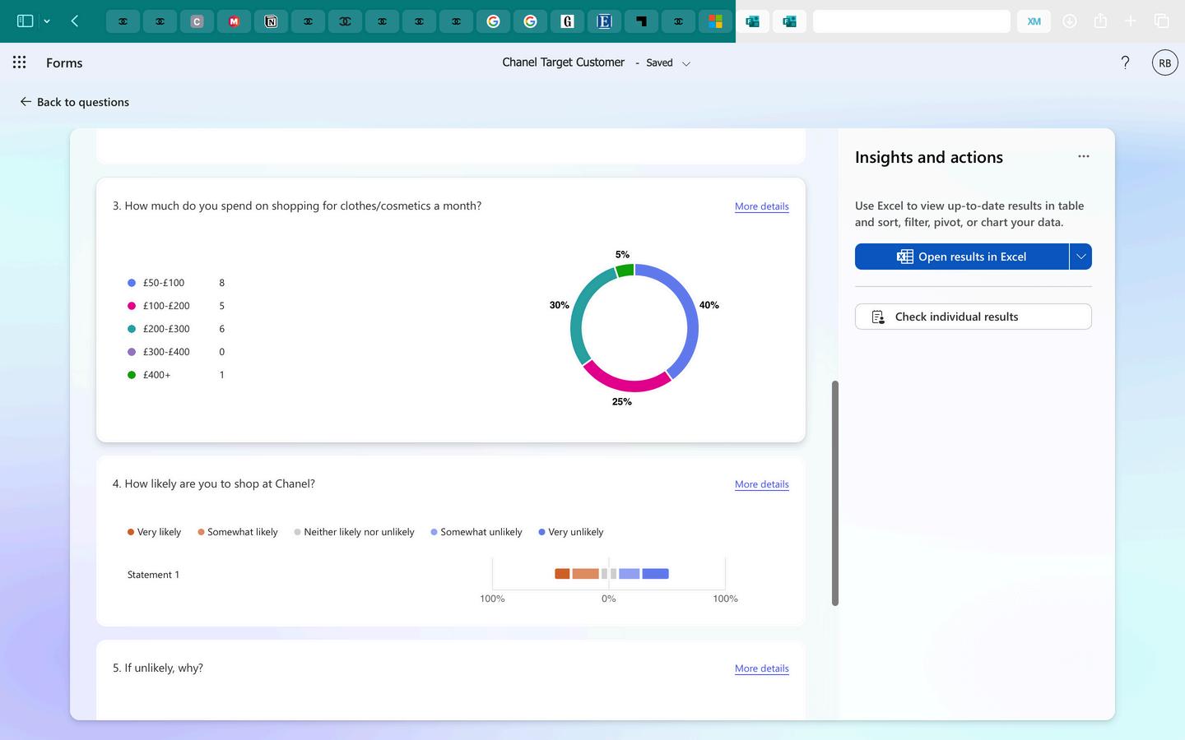Switch to the Notion tab
The height and width of the screenshot is (740, 1185).
coord(271,21)
